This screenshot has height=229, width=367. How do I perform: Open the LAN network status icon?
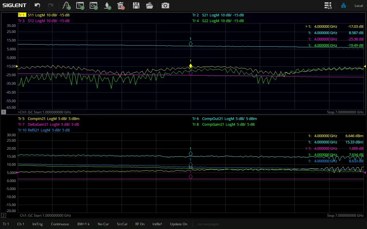click(x=343, y=5)
